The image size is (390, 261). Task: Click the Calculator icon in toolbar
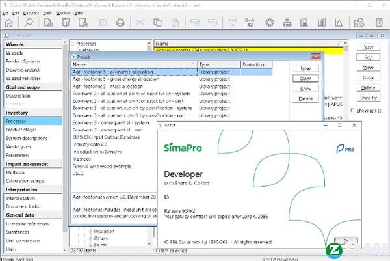tap(379, 23)
